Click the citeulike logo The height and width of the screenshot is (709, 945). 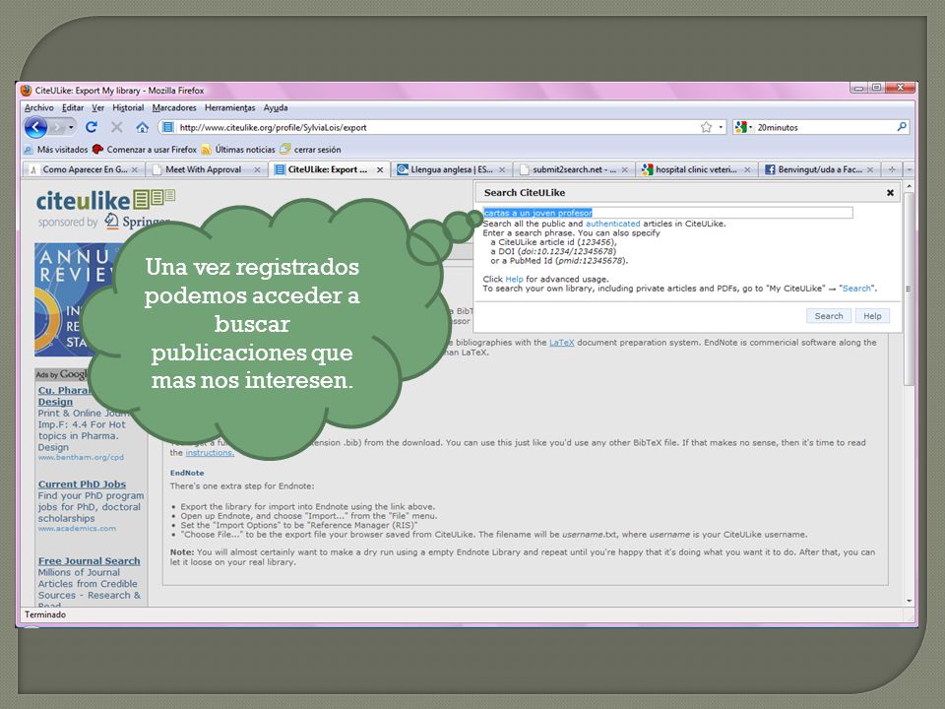[105, 201]
